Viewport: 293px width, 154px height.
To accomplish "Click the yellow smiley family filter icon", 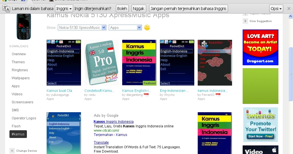I will click(x=147, y=27).
